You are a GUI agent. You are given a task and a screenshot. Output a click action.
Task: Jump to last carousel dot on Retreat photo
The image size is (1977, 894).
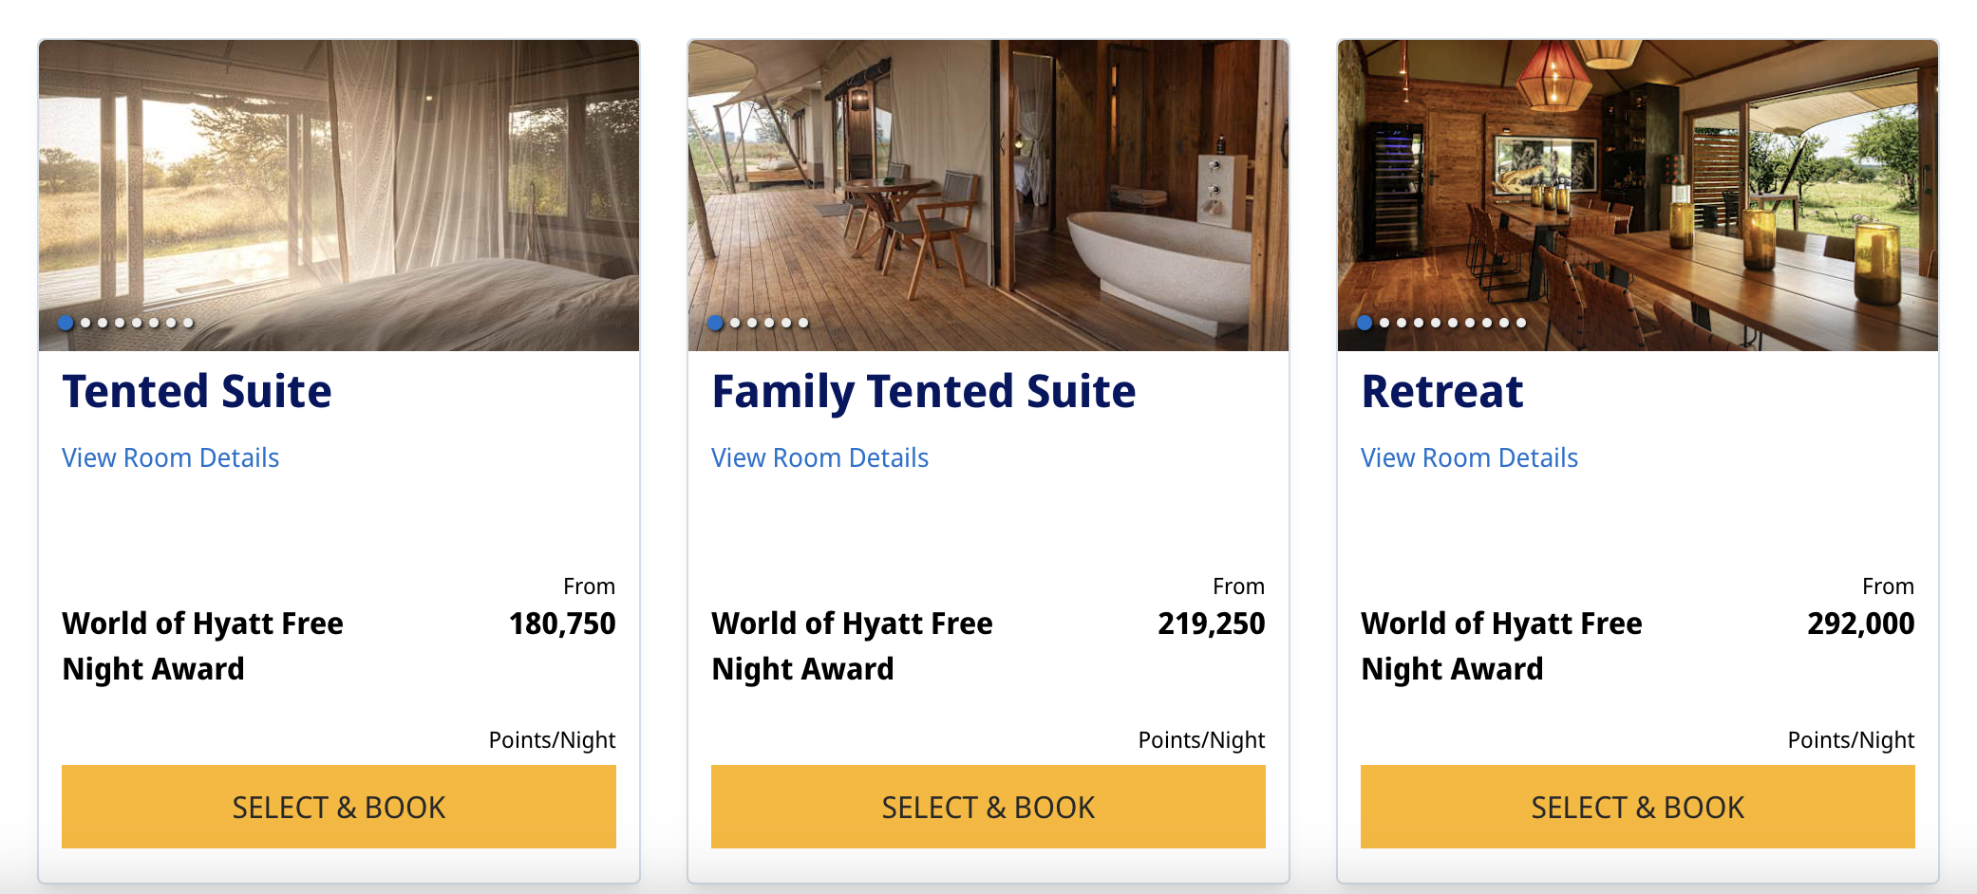[x=1521, y=323]
